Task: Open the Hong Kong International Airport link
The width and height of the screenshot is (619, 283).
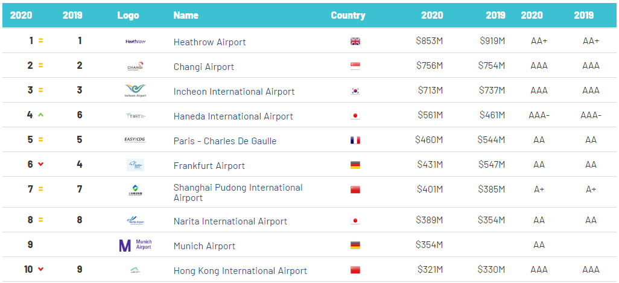Action: click(240, 271)
